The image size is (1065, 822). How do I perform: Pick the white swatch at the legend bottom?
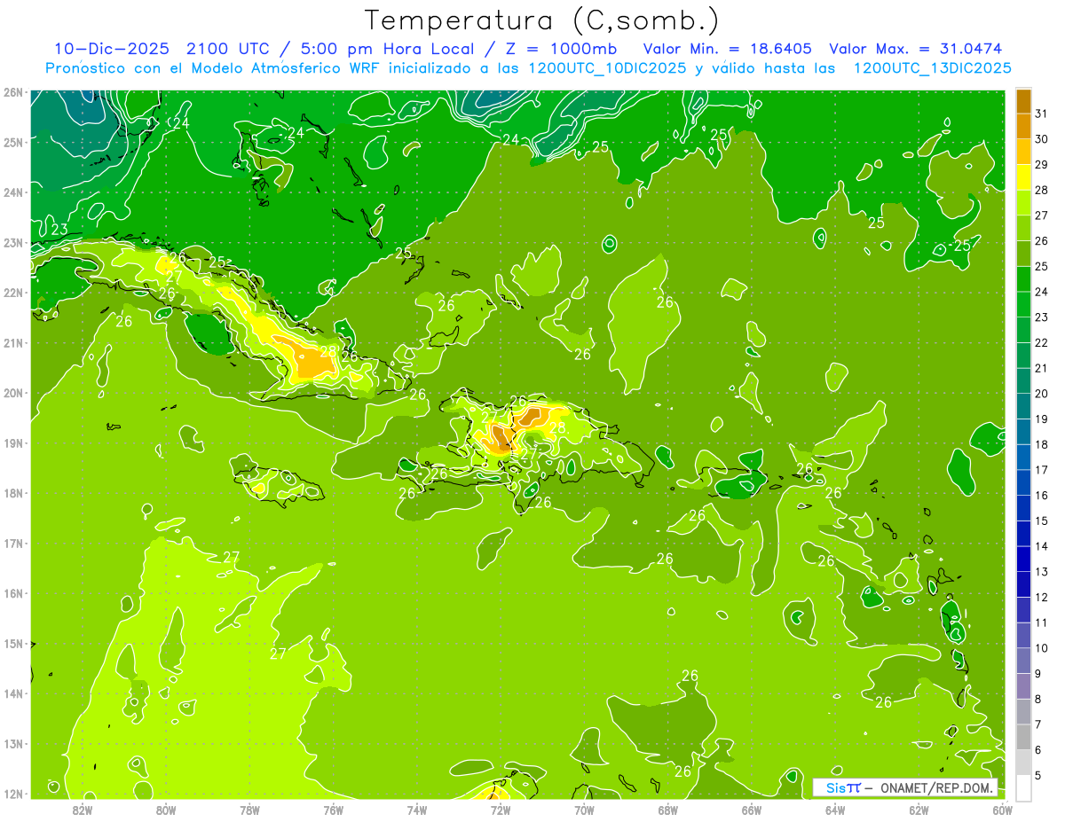click(1023, 787)
